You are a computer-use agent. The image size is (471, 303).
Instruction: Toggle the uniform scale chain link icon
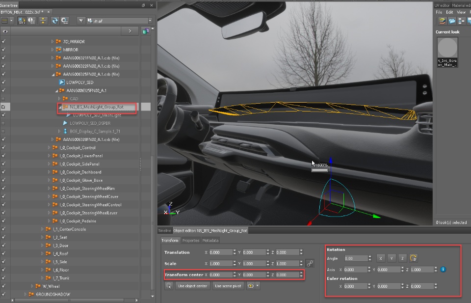click(x=310, y=263)
